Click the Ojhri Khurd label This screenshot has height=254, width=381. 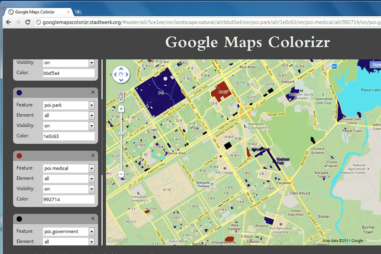(300, 193)
